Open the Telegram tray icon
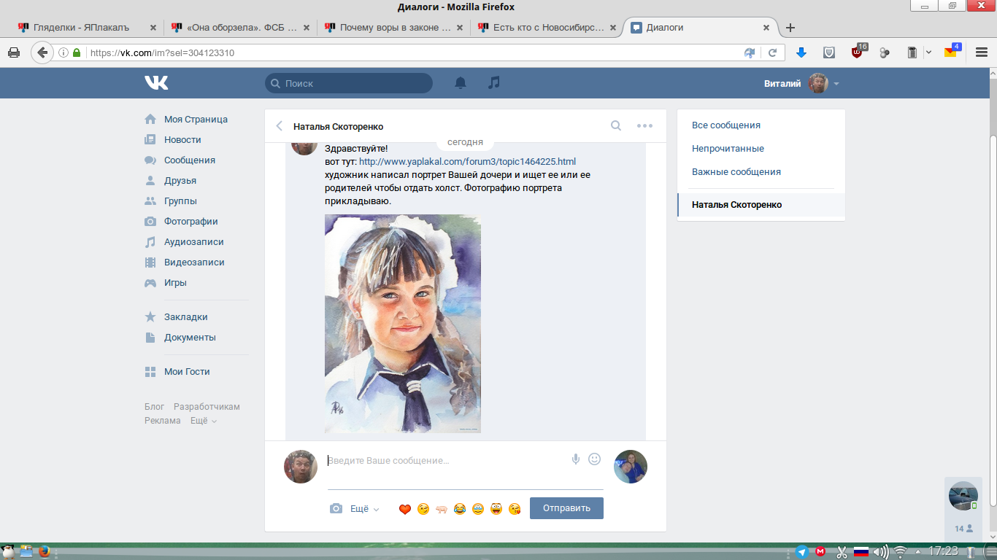This screenshot has width=997, height=560. pos(801,552)
